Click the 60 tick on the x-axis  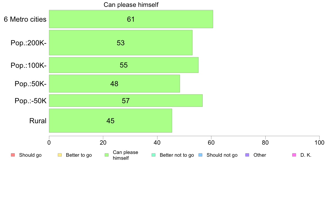click(x=211, y=143)
